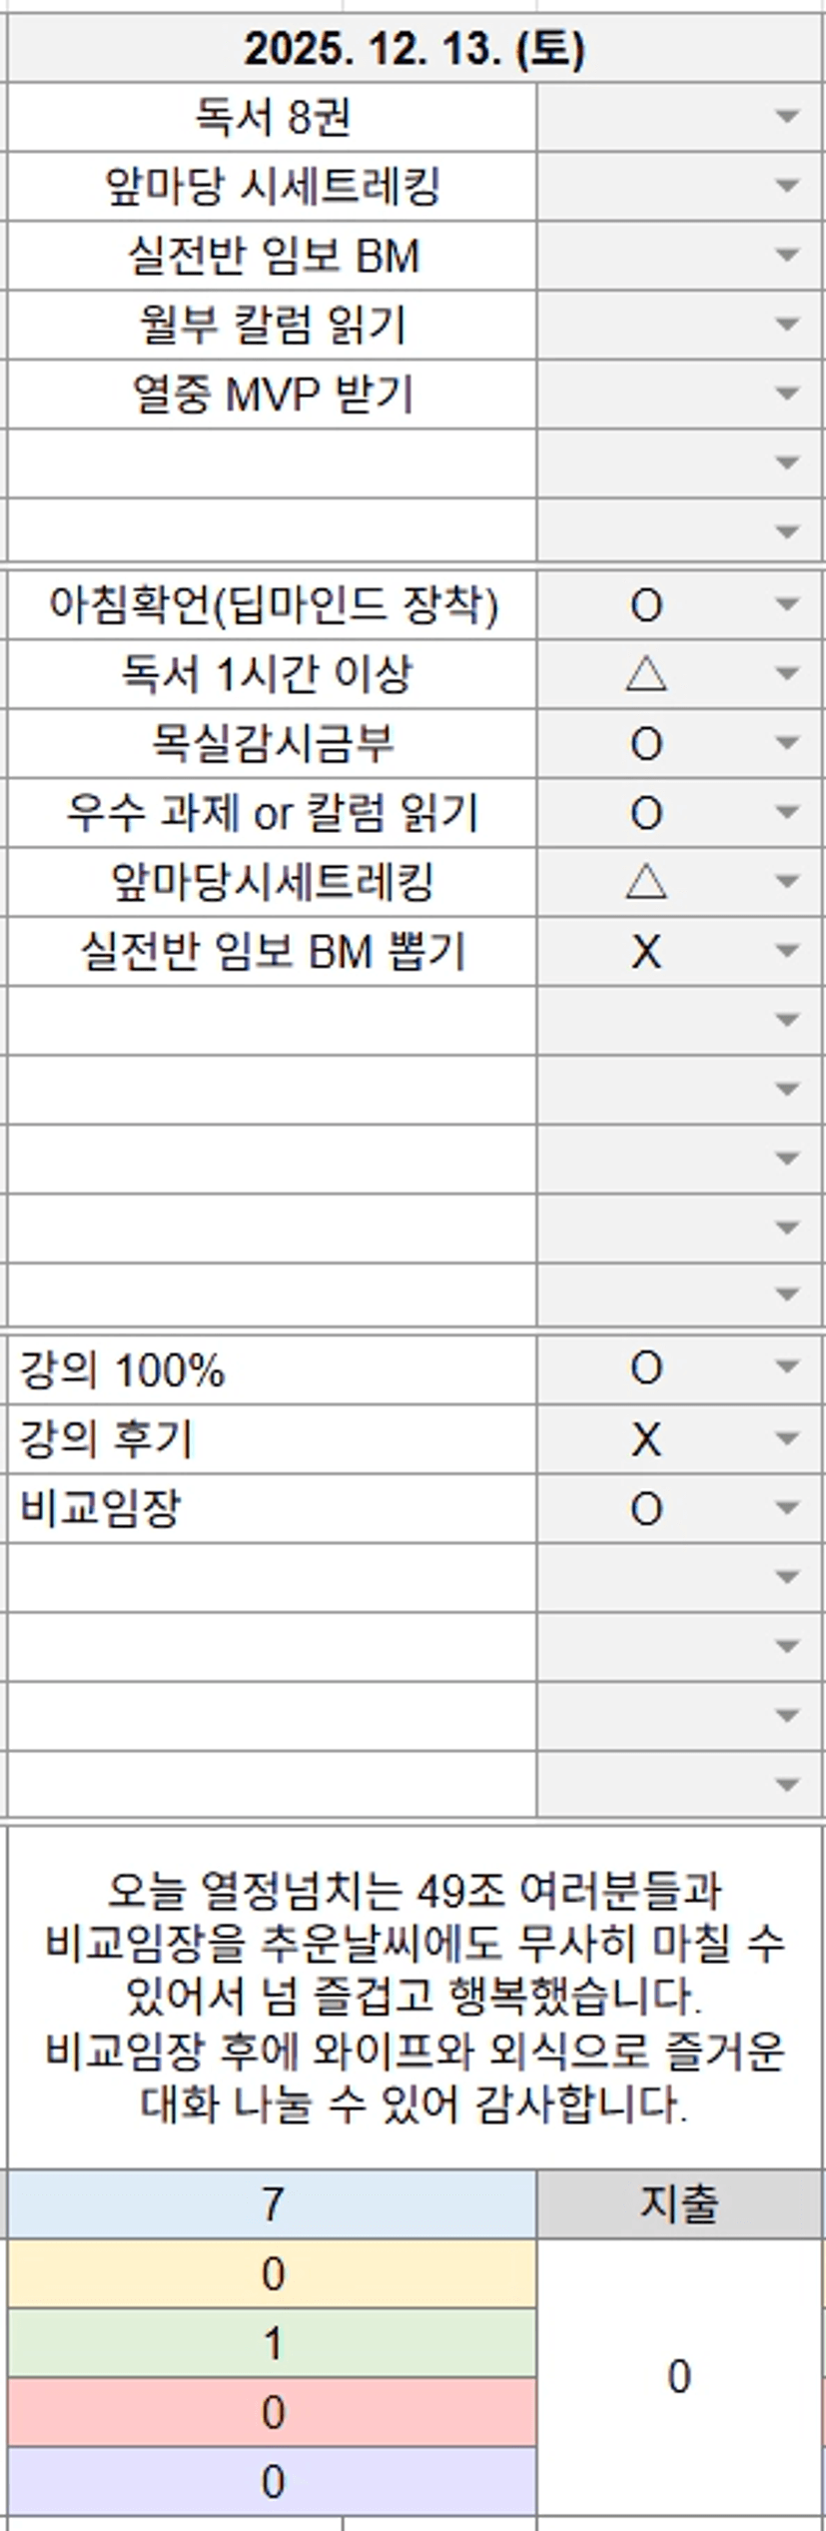This screenshot has height=2531, width=826.
Task: Select the 독서 8권 goal cell
Action: pyautogui.click(x=272, y=117)
